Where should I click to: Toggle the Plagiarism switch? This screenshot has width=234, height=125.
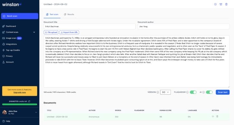[193, 92]
